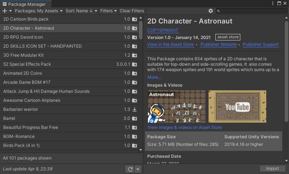The image size is (289, 174).
Task: Open Publisher Website link
Action: tap(218, 44)
